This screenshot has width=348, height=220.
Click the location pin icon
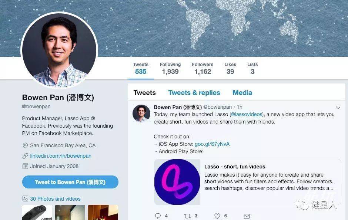click(25, 145)
